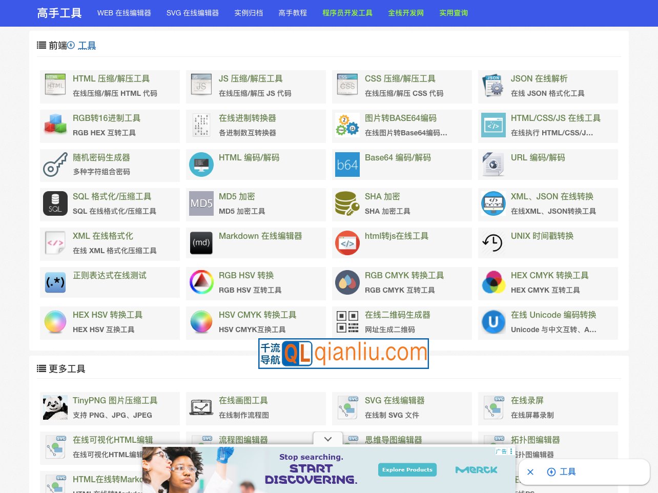Open WEB 在线编辑器 in the navigation bar
Image resolution: width=658 pixels, height=493 pixels.
click(124, 13)
